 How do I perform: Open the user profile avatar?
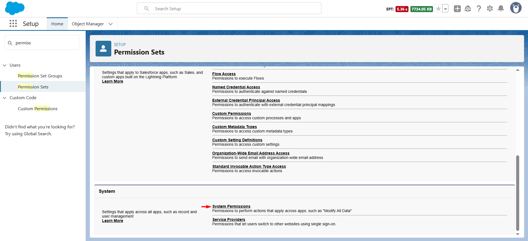pyautogui.click(x=516, y=8)
